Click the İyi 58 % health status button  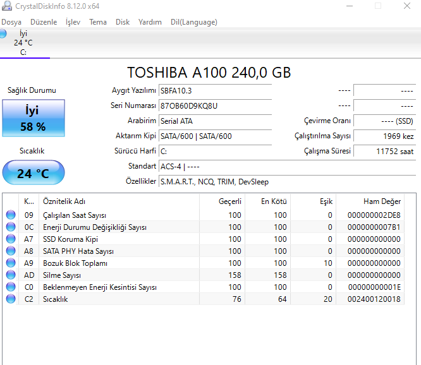tap(34, 118)
